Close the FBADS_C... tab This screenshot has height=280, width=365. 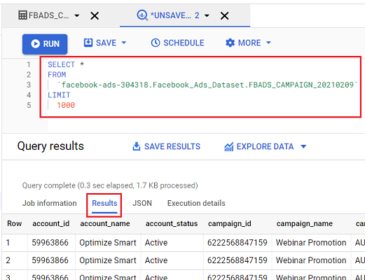[95, 16]
